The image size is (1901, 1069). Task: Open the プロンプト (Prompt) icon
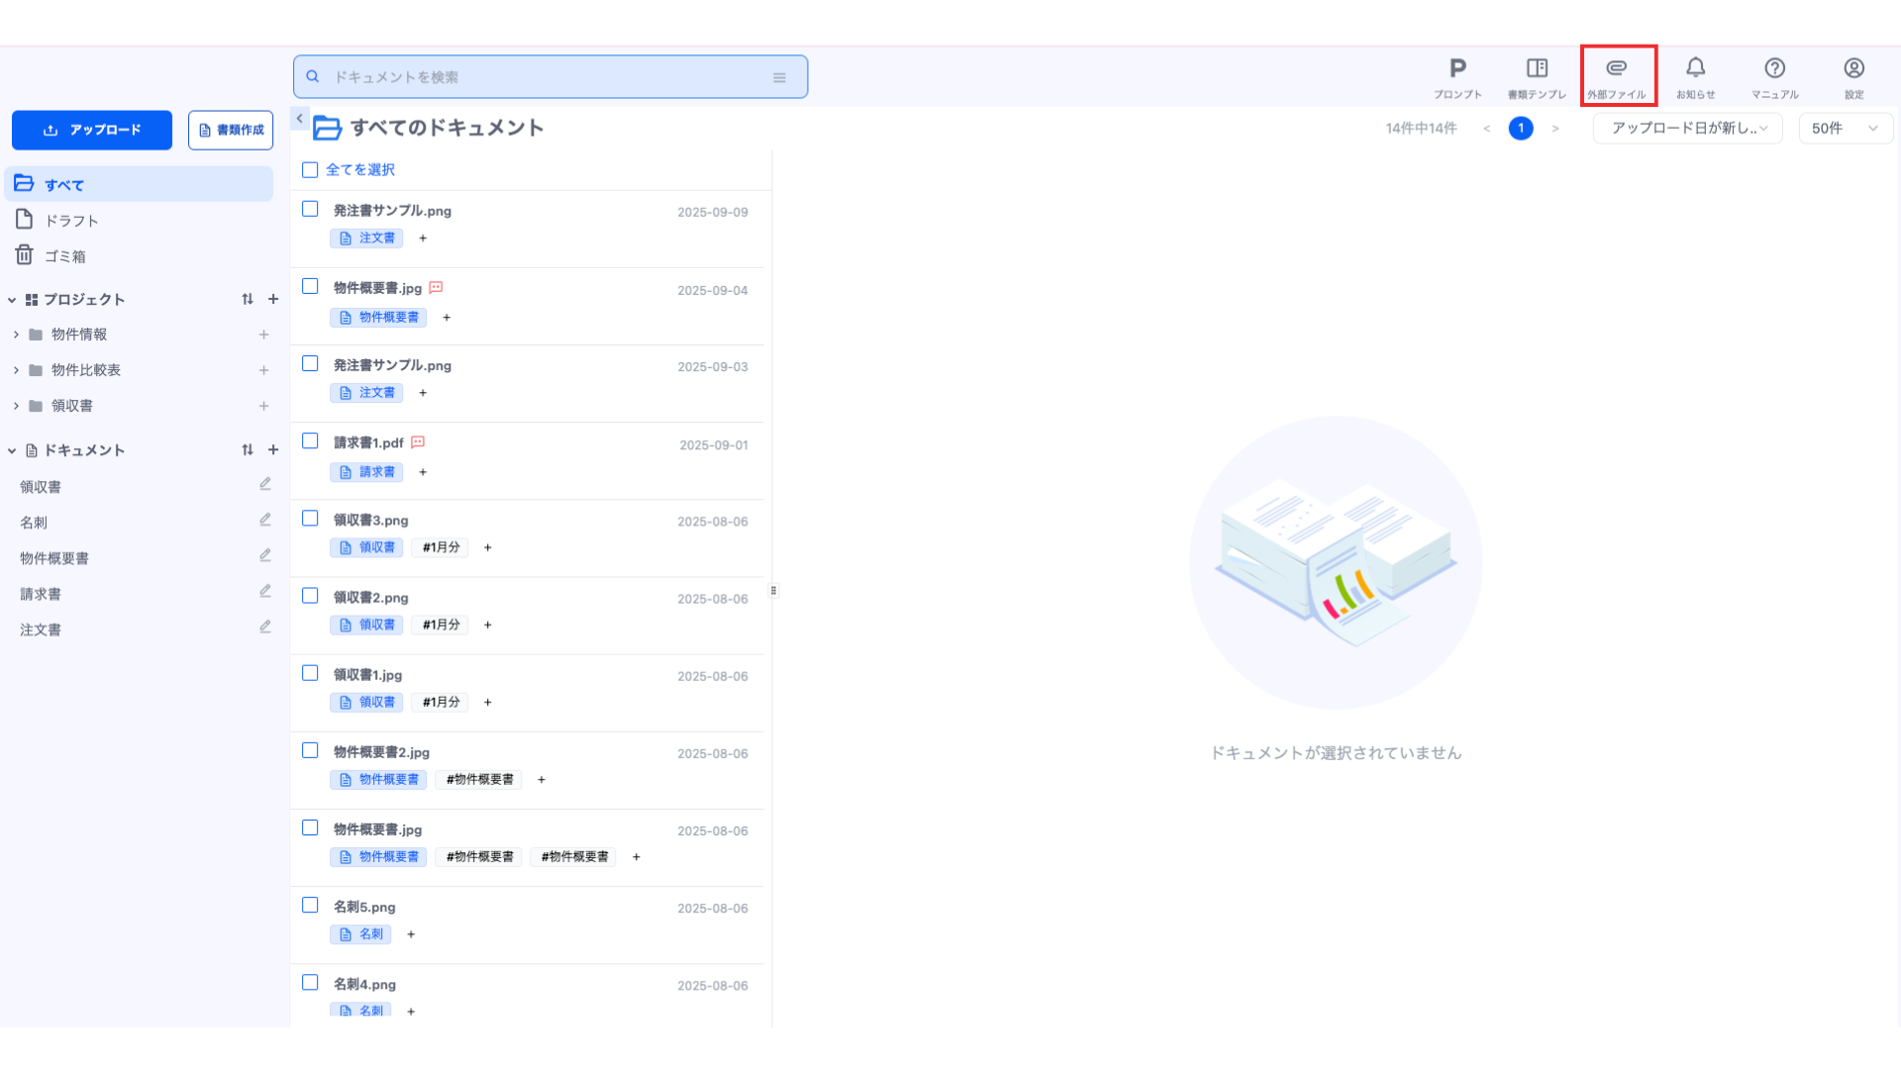[1457, 77]
